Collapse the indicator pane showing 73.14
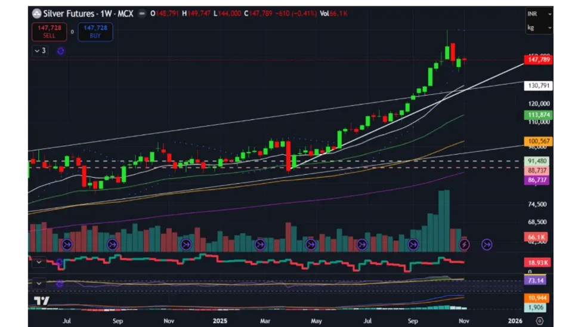Image resolution: width=581 pixels, height=327 pixels. [x=39, y=283]
